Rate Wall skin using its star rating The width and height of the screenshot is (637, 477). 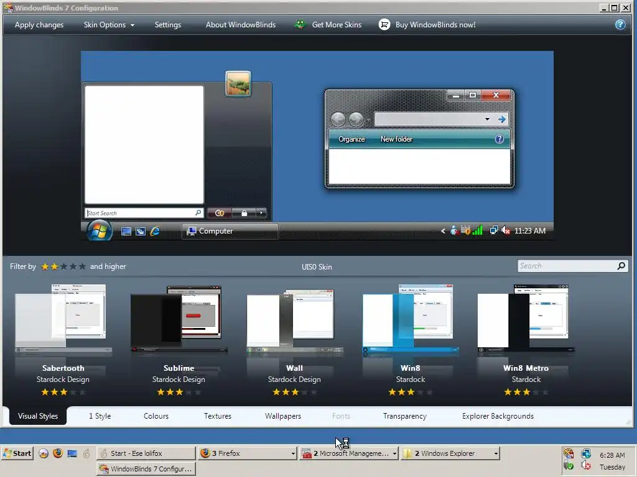pos(294,393)
